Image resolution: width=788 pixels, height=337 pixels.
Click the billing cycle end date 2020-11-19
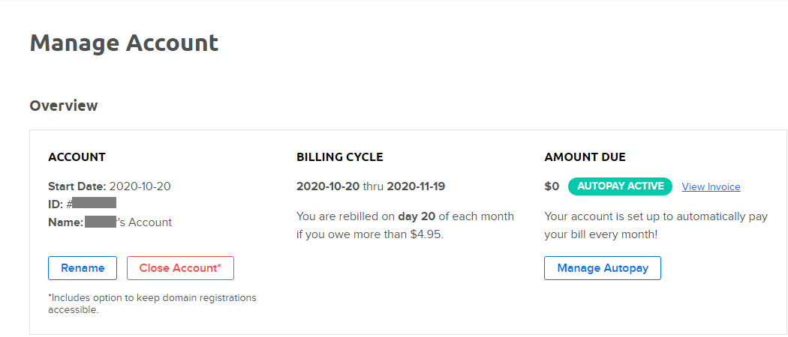click(416, 186)
